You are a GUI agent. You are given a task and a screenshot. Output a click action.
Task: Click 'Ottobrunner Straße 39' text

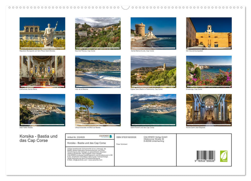point(154,139)
